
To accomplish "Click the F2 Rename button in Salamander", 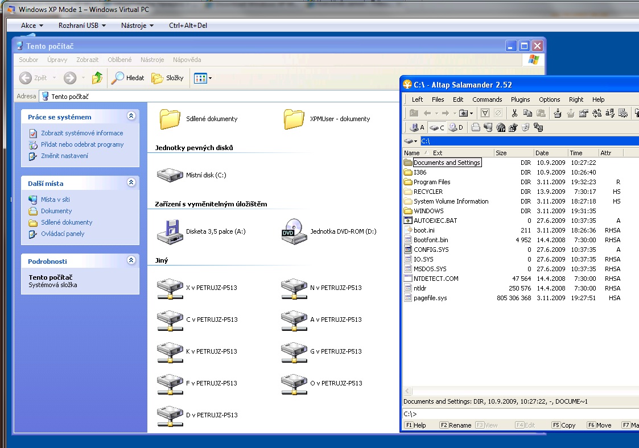I will pos(456,425).
